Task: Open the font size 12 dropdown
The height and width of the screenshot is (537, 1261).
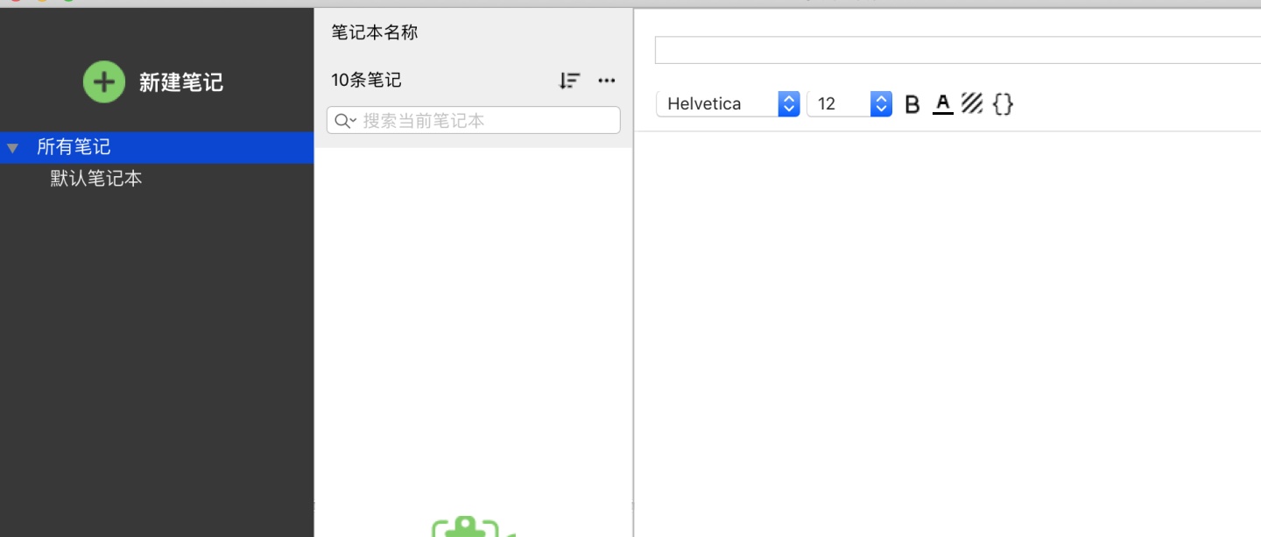Action: (x=849, y=103)
